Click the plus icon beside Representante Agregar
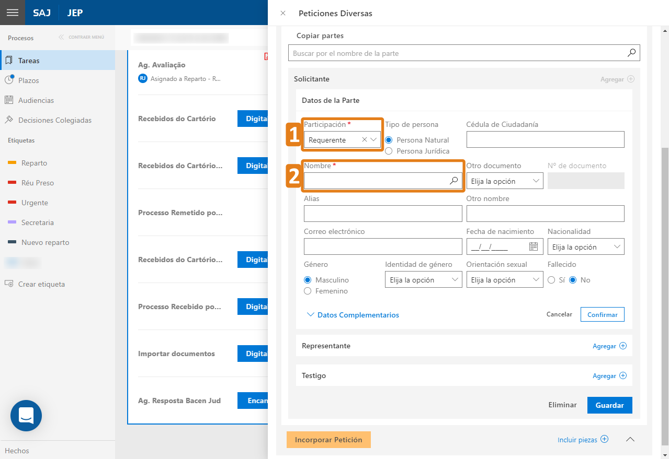This screenshot has width=669, height=459. pyautogui.click(x=623, y=346)
